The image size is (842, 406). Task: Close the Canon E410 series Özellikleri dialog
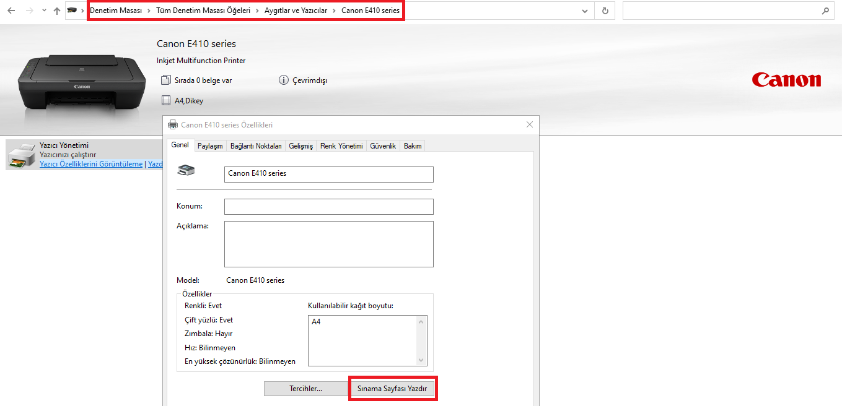coord(530,124)
